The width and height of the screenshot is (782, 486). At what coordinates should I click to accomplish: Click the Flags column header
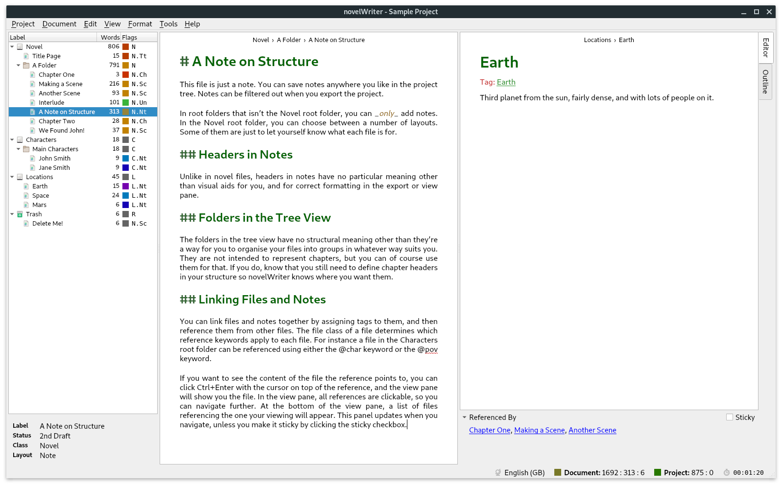click(139, 37)
